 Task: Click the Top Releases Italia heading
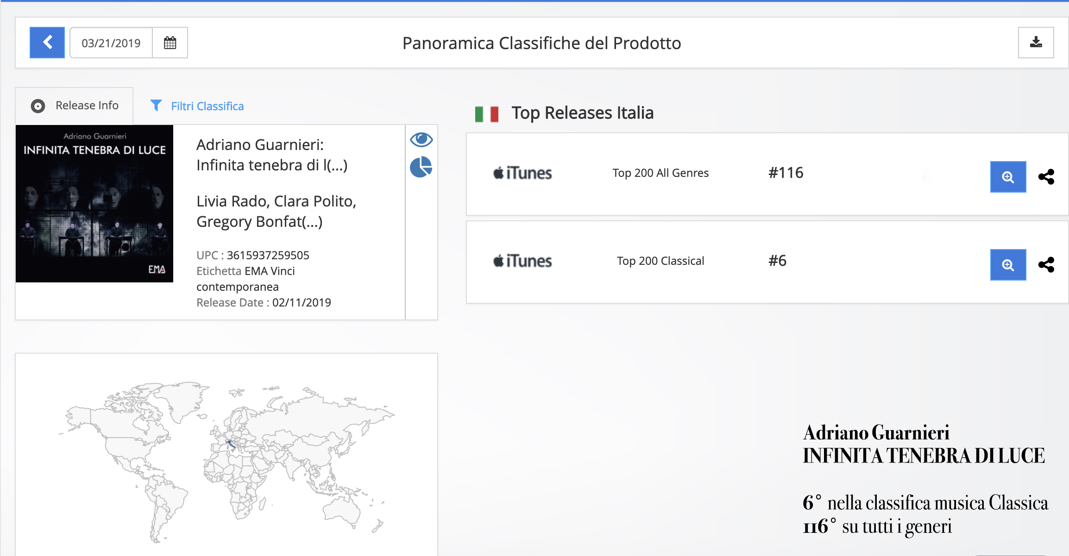point(582,113)
